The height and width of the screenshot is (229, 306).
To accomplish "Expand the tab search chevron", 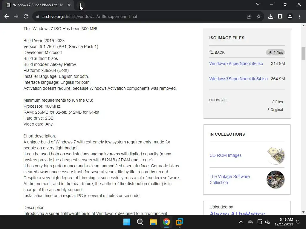I will 258,4.
